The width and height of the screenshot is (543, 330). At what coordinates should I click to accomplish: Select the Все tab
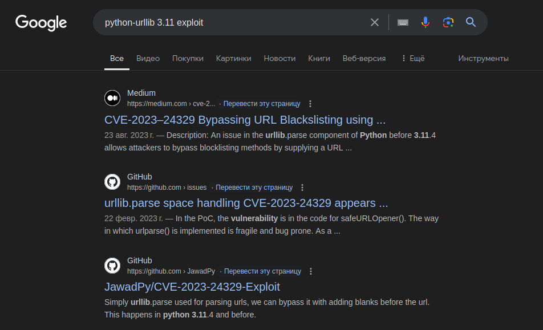(117, 59)
